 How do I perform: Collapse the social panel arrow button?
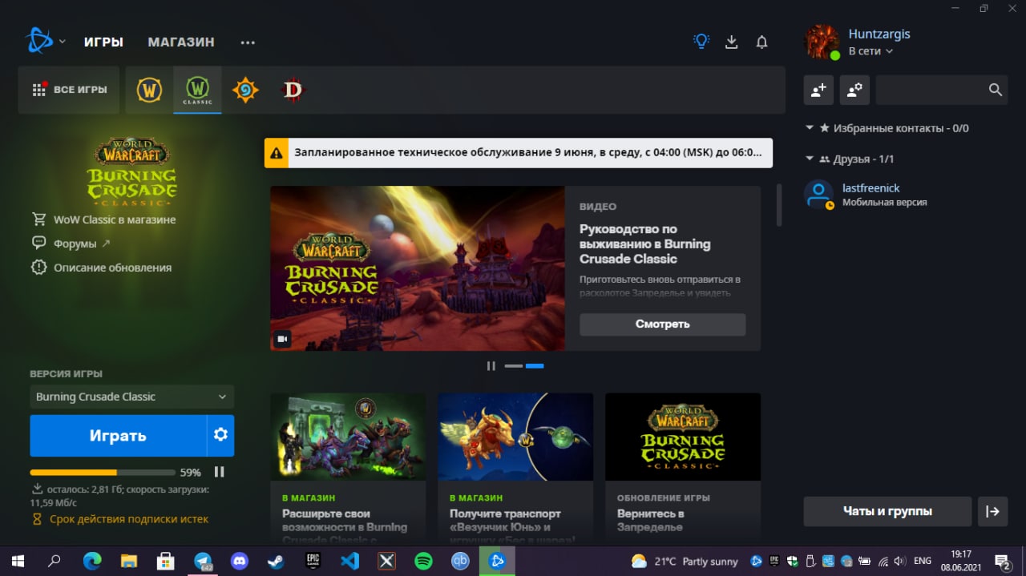(x=992, y=511)
